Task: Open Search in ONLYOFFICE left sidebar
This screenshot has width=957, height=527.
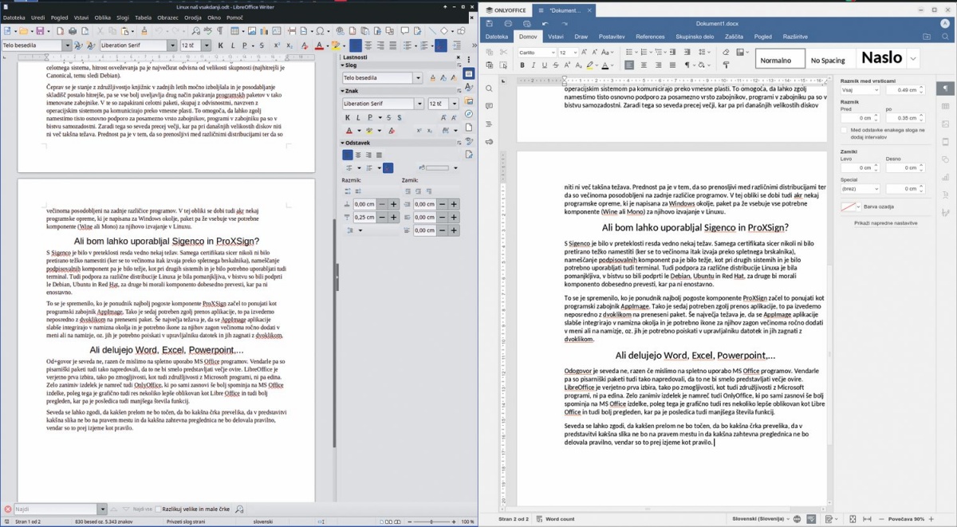Action: [x=490, y=88]
